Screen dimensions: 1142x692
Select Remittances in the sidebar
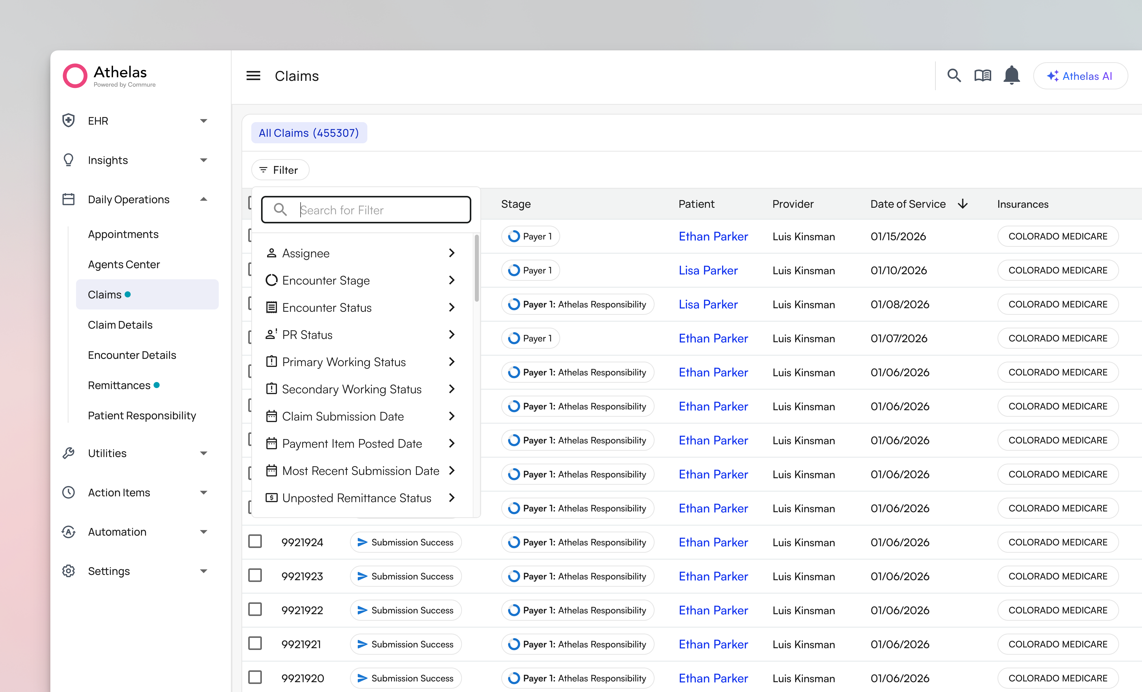119,385
